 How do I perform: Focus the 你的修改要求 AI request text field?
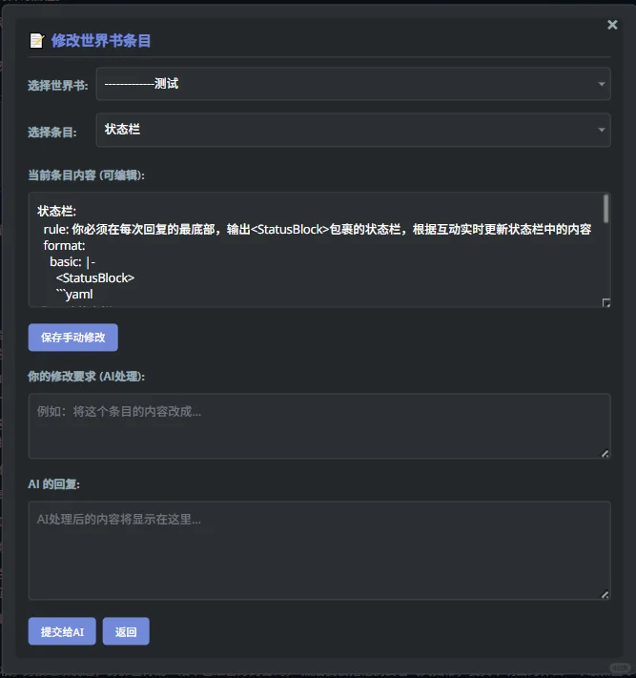[x=319, y=426]
